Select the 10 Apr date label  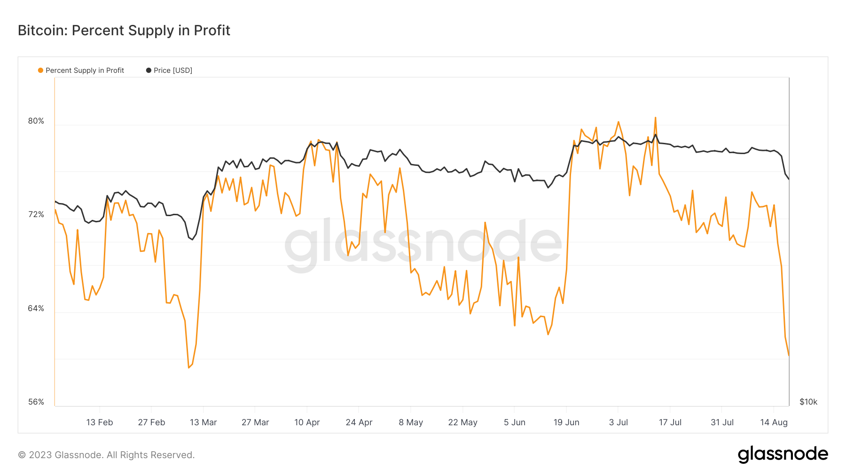(x=307, y=422)
